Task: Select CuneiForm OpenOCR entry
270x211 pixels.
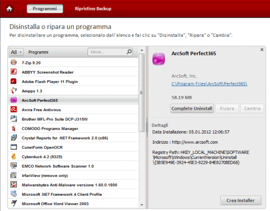Action: point(42,148)
